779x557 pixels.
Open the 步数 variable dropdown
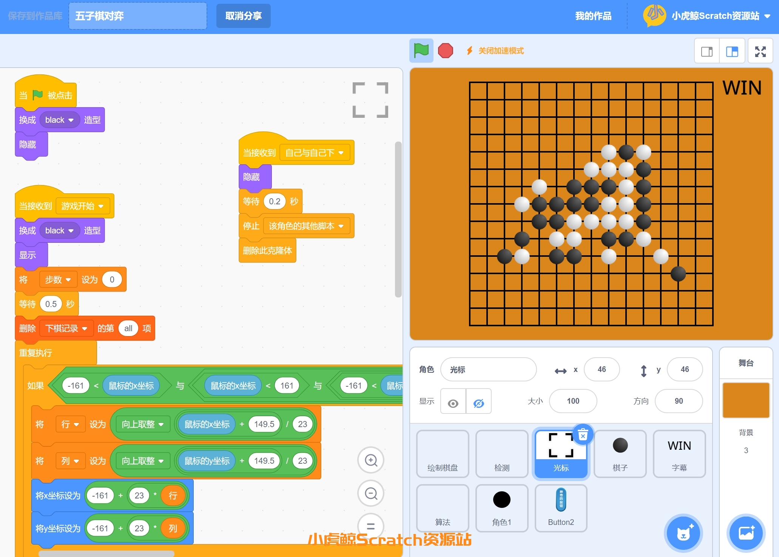58,279
